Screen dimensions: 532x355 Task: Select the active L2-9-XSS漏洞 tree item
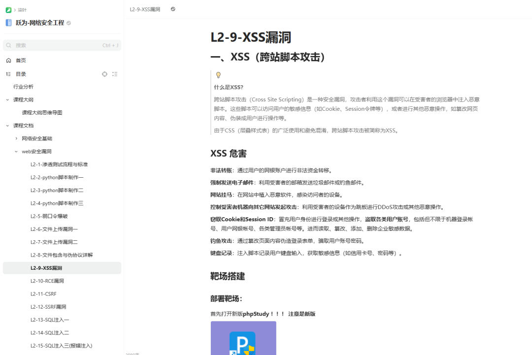coord(62,268)
